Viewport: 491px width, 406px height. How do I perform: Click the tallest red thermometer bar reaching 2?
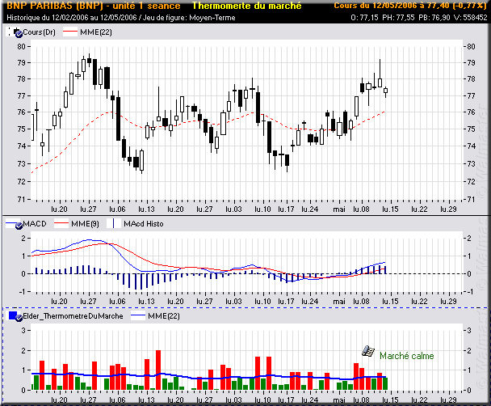(158, 370)
